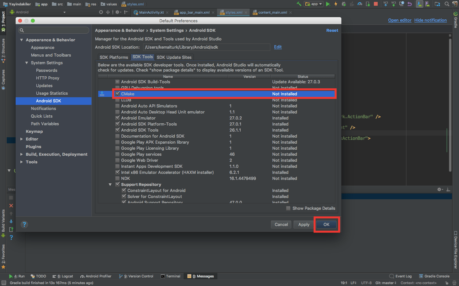Open the help icon in Preferences dialog
Screen dimensions: 459x286
pyautogui.click(x=24, y=225)
